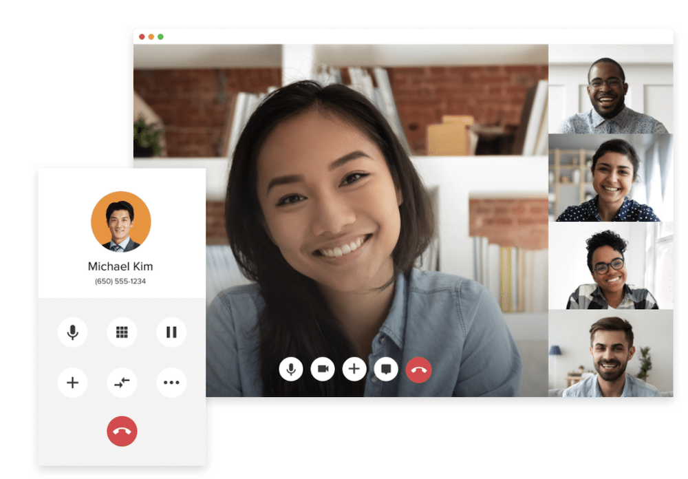
Task: Put Michael Kim's call on hold
Action: pyautogui.click(x=171, y=332)
